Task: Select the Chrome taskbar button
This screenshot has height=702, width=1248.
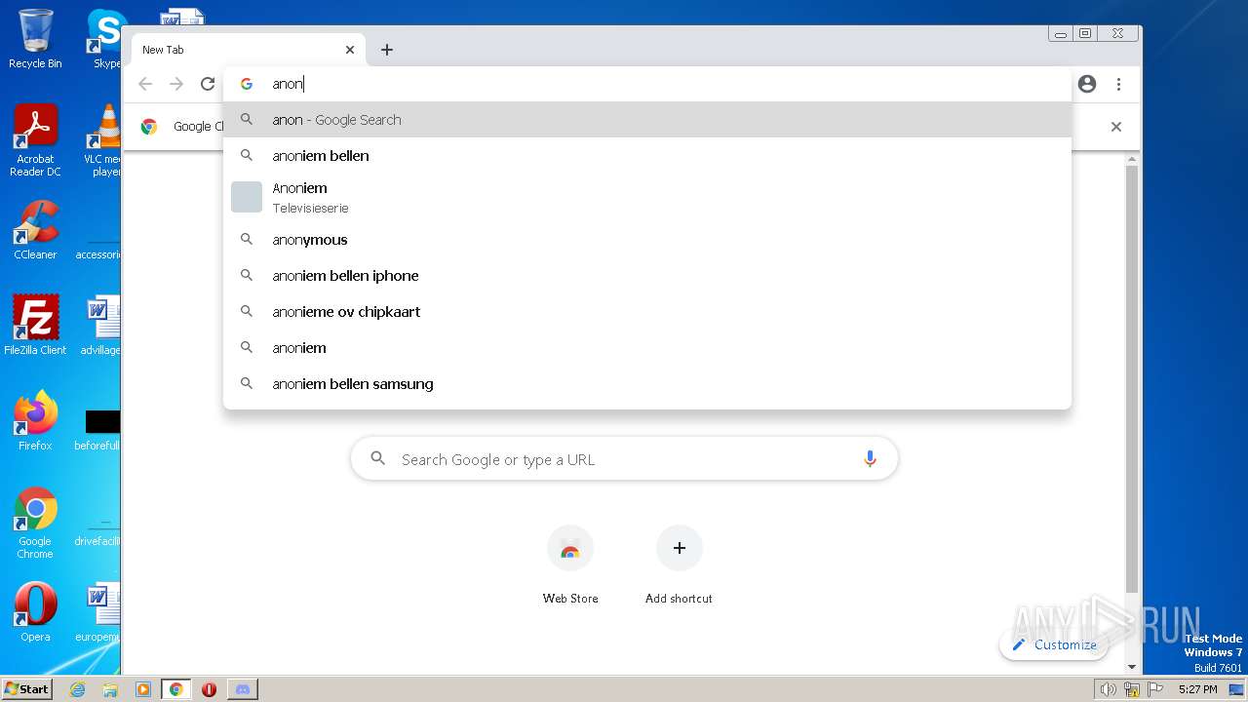Action: 176,689
